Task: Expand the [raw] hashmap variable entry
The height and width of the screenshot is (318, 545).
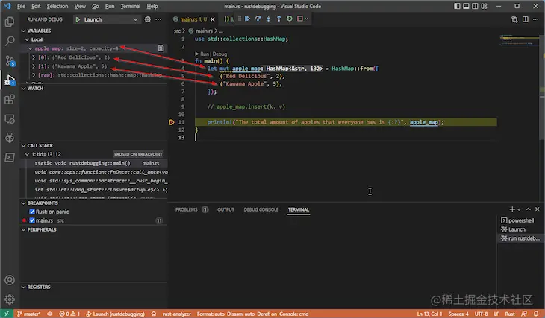Action: tap(34, 75)
